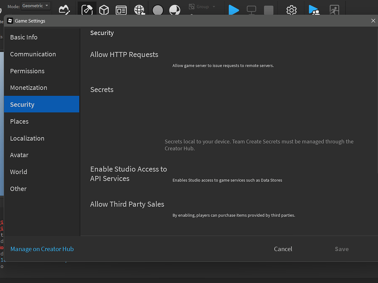This screenshot has width=378, height=283.
Task: Open the grey sphere Material icon
Action: click(158, 10)
